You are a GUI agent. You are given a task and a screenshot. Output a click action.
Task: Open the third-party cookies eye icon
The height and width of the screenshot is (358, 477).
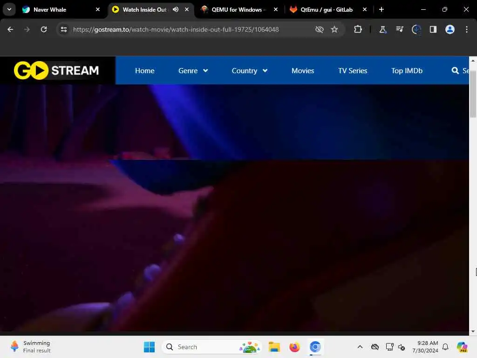(319, 29)
